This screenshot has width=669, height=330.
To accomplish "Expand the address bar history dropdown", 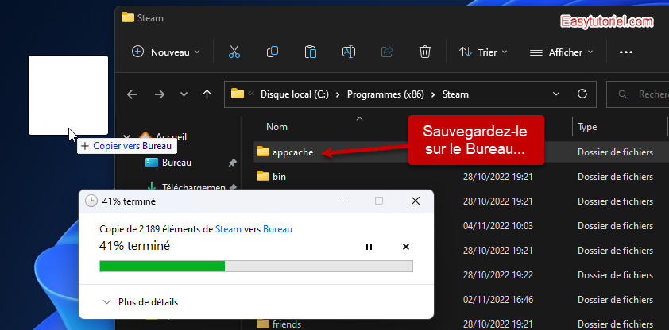I will click(556, 94).
